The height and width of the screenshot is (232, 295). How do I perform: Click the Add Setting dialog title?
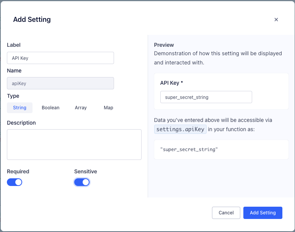point(32,20)
